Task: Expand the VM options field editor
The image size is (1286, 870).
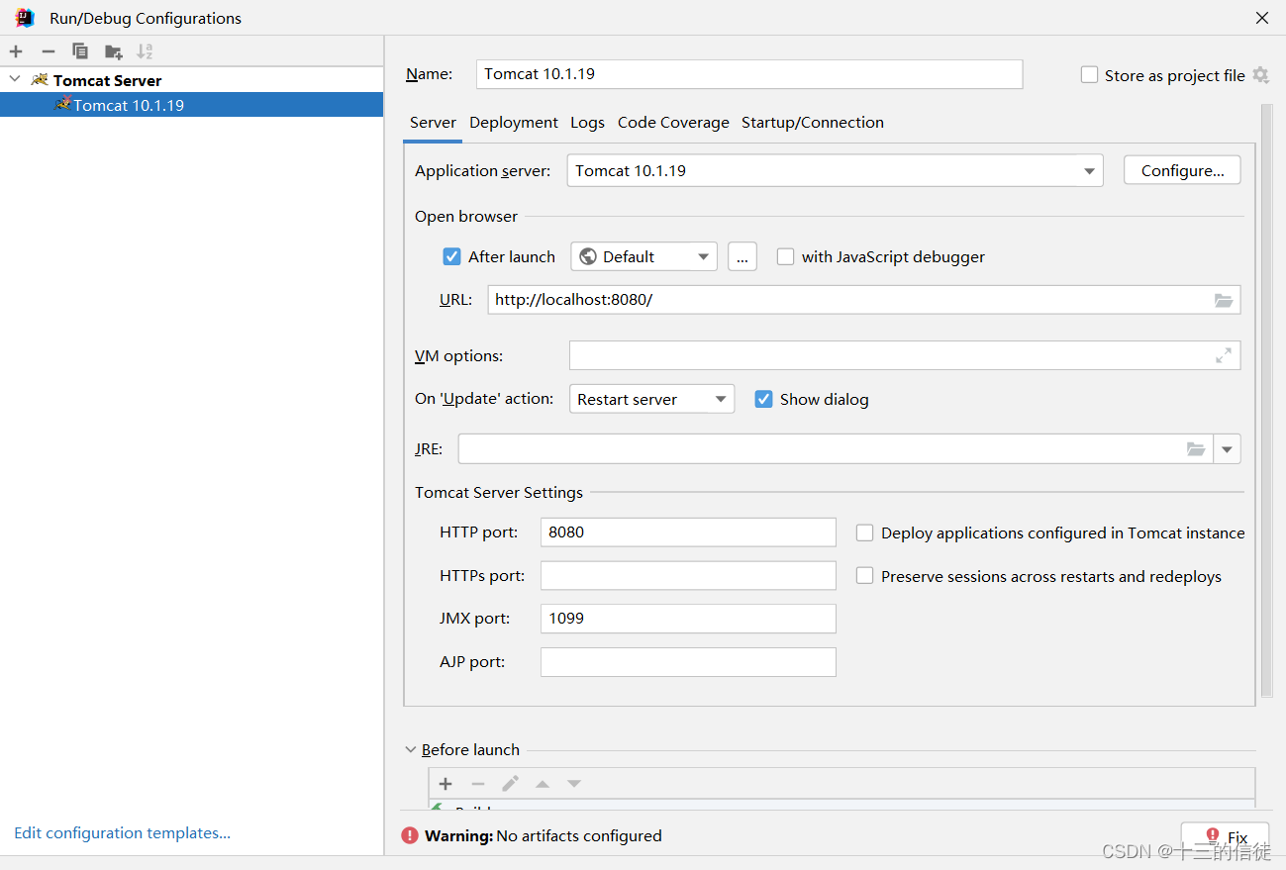Action: (x=1224, y=355)
